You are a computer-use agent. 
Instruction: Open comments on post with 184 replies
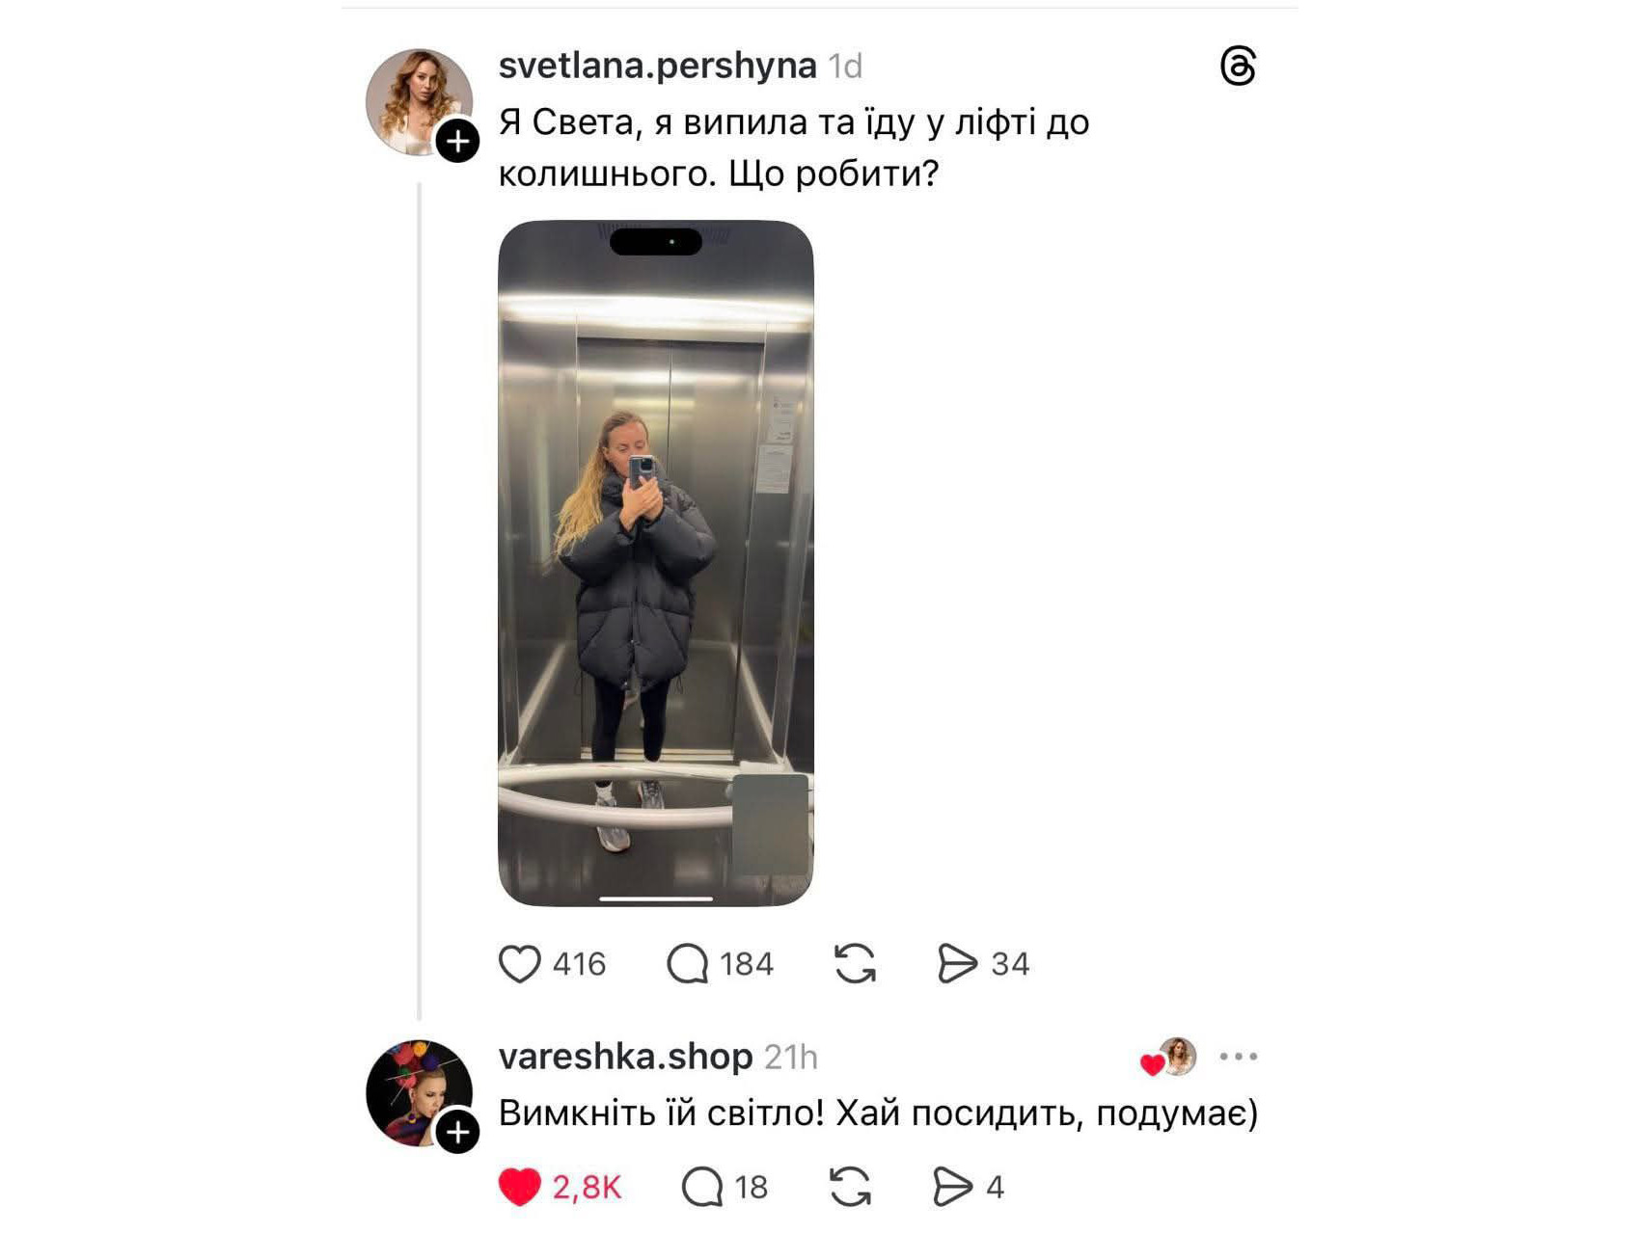point(688,963)
